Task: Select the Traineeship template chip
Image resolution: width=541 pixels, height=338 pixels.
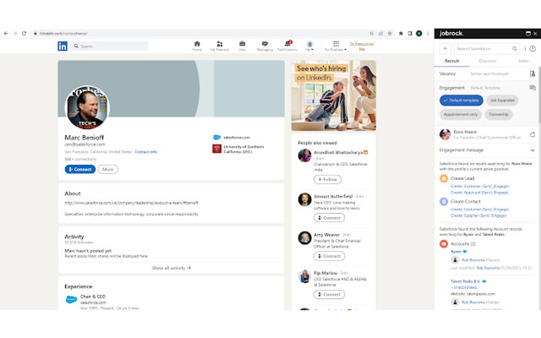Action: (x=499, y=114)
